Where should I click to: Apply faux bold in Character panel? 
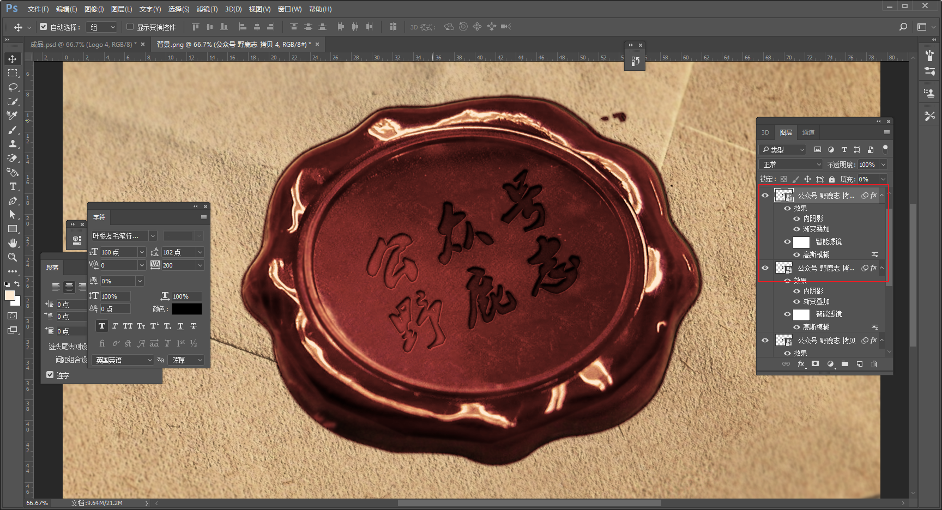(102, 326)
